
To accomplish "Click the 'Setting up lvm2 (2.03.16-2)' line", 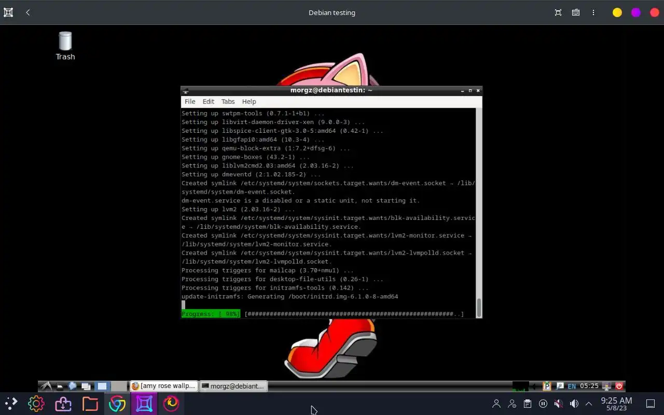I will pos(238,210).
